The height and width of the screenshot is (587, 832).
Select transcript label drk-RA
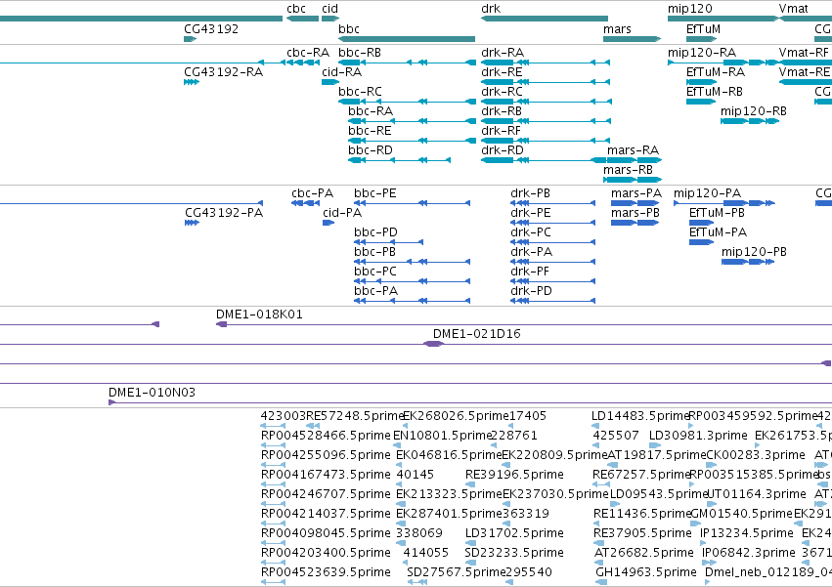(503, 53)
